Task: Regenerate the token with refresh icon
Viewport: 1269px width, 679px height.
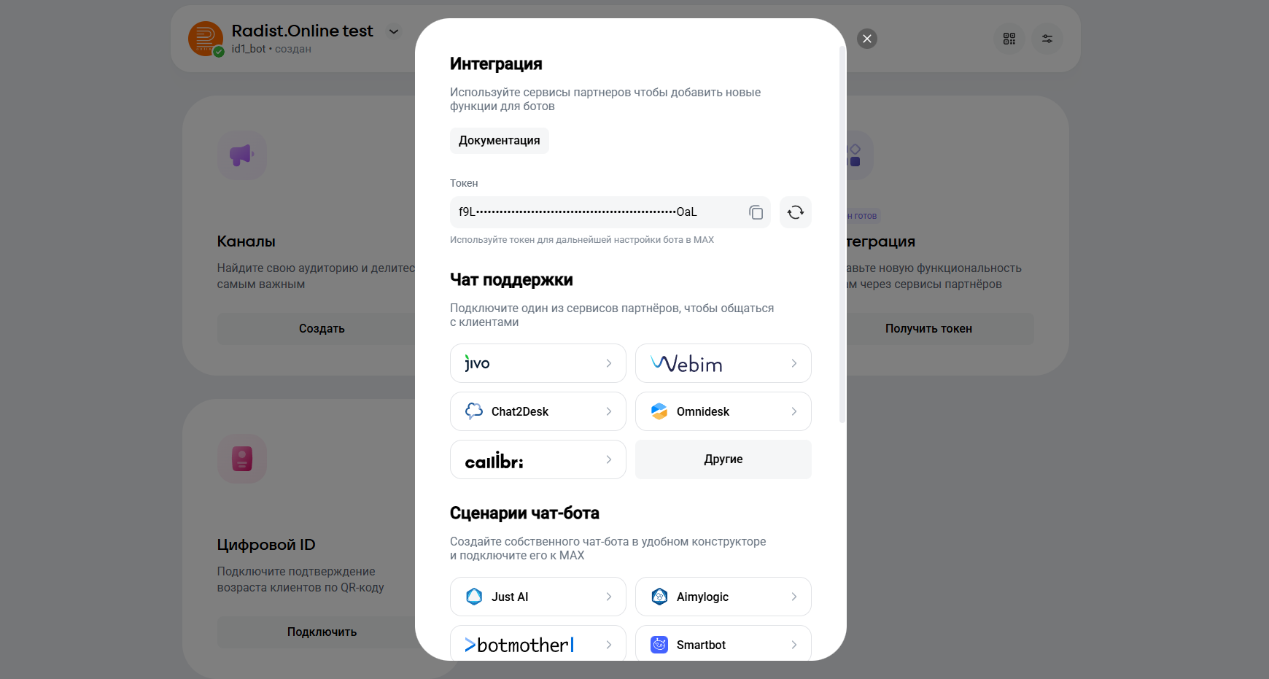Action: [x=795, y=212]
